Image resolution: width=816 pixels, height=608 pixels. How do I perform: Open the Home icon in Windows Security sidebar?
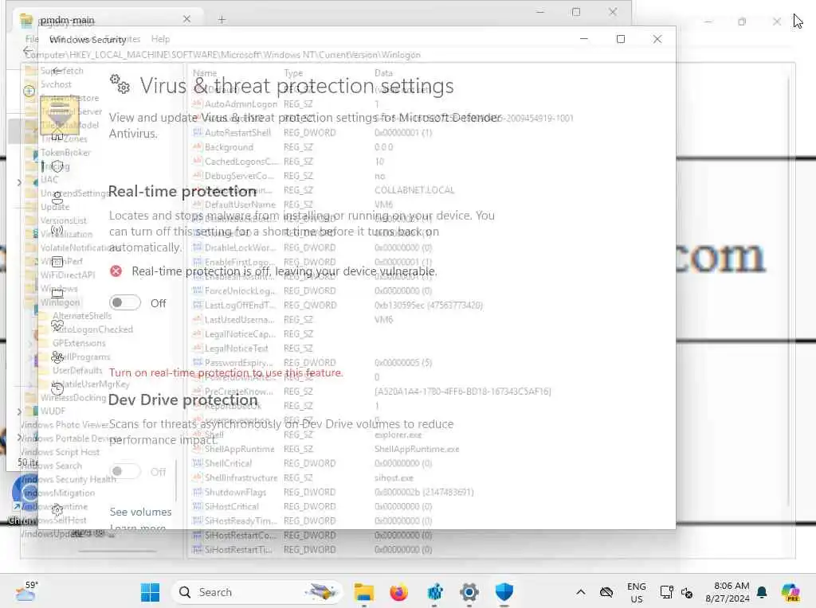click(x=57, y=136)
